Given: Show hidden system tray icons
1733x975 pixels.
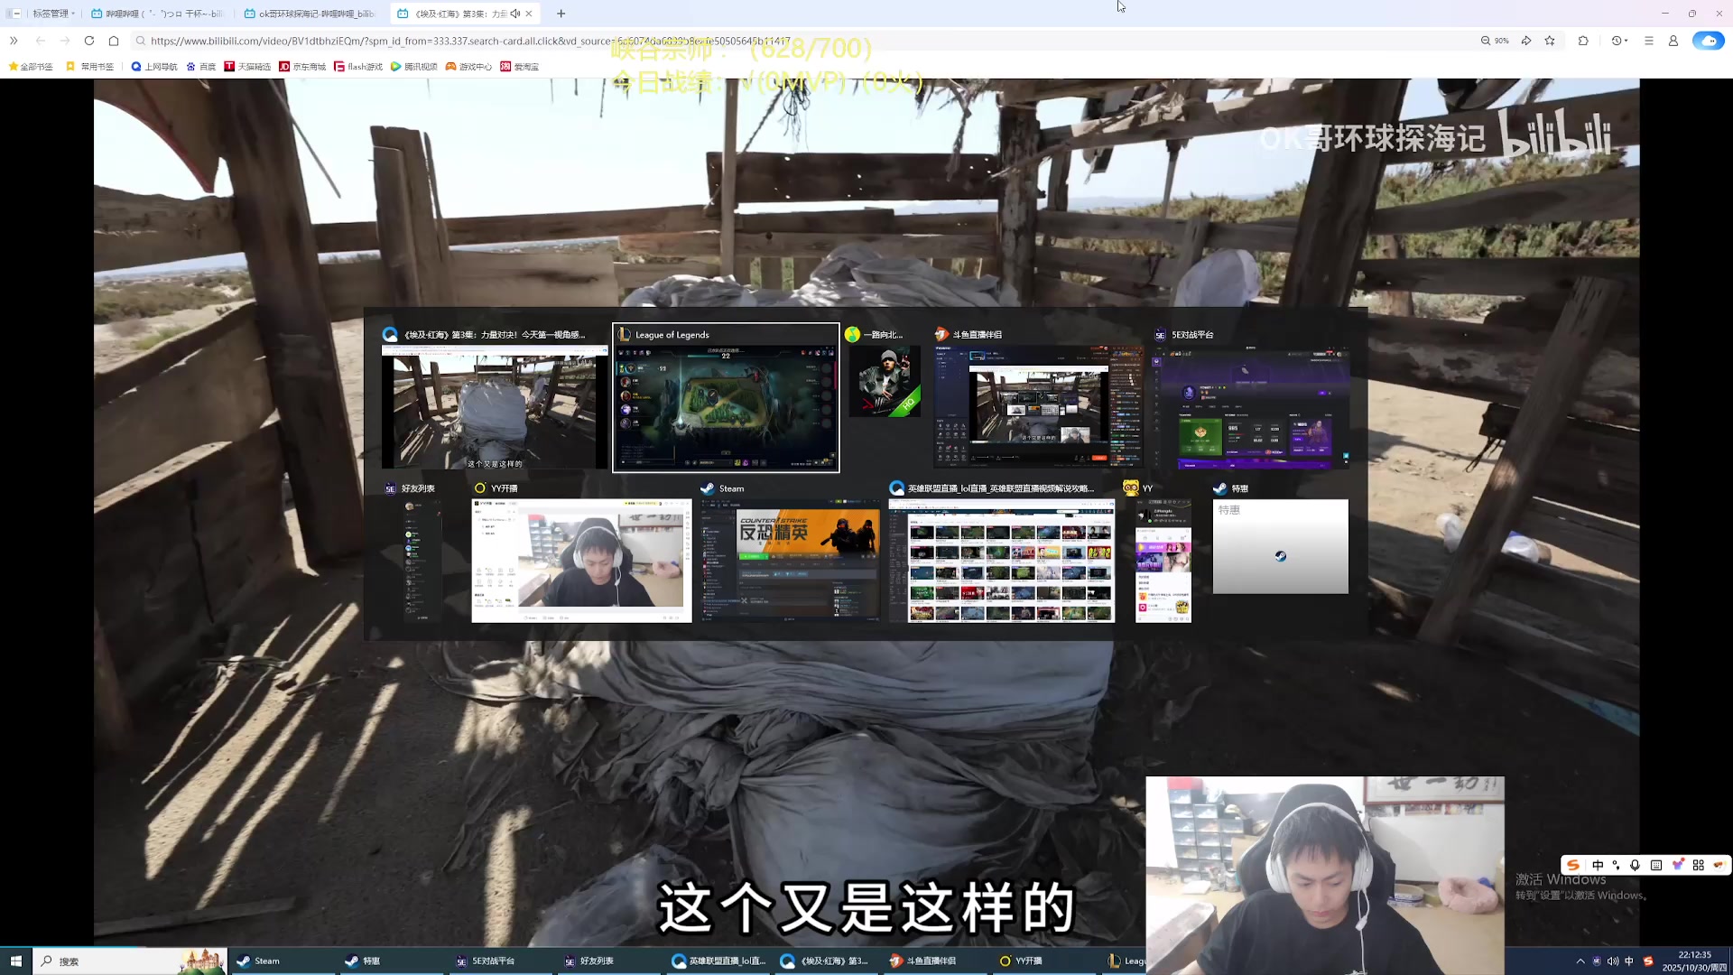Looking at the screenshot, I should click(1580, 961).
